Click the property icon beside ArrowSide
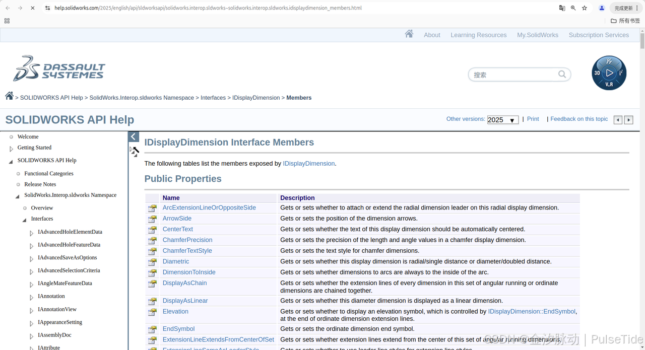Viewport: 645px width, 350px height. [x=152, y=219]
